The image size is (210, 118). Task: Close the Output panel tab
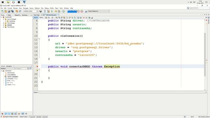pyautogui.click(x=39, y=92)
